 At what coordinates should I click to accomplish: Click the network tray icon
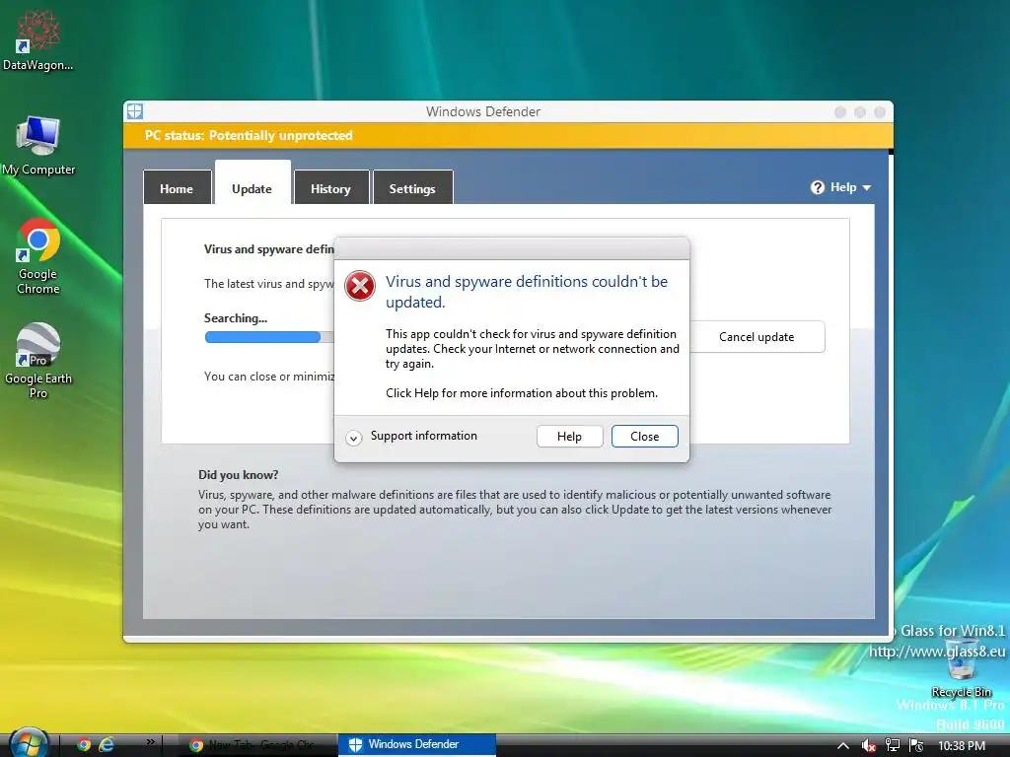click(x=892, y=745)
